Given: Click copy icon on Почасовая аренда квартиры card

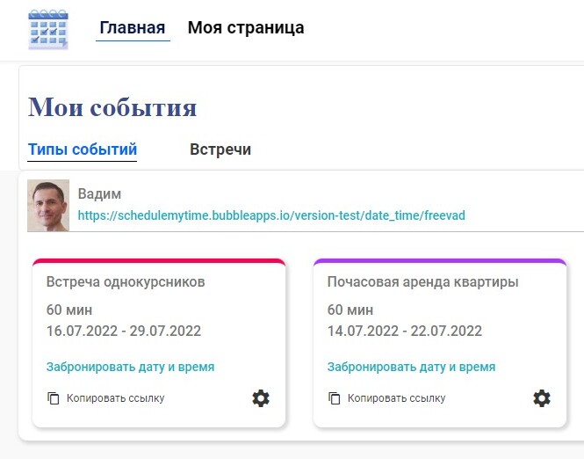Looking at the screenshot, I should coord(335,398).
